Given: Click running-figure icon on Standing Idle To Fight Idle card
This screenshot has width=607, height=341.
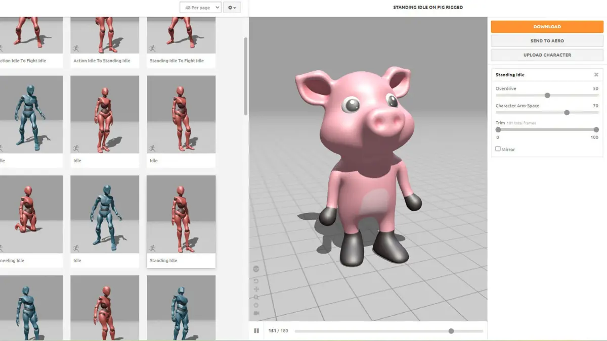Looking at the screenshot, I should [152, 48].
